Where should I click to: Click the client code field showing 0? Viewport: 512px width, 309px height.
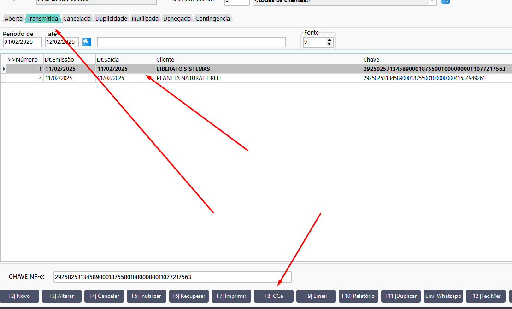pos(237,2)
